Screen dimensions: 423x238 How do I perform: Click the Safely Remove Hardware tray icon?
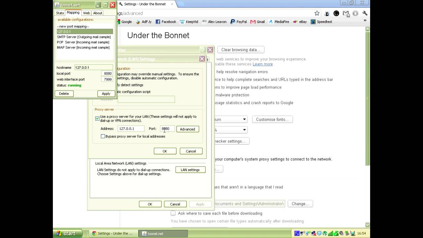[347, 233]
